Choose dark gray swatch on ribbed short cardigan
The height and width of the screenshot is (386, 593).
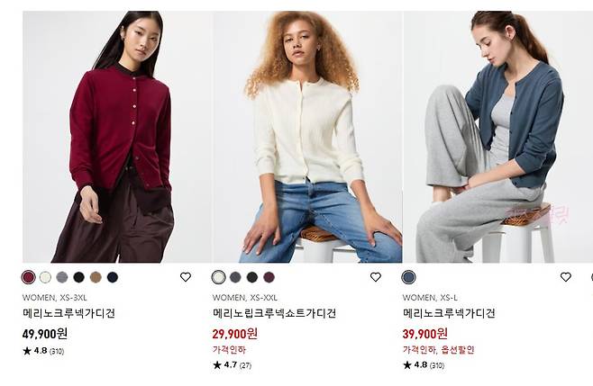[x=235, y=277]
